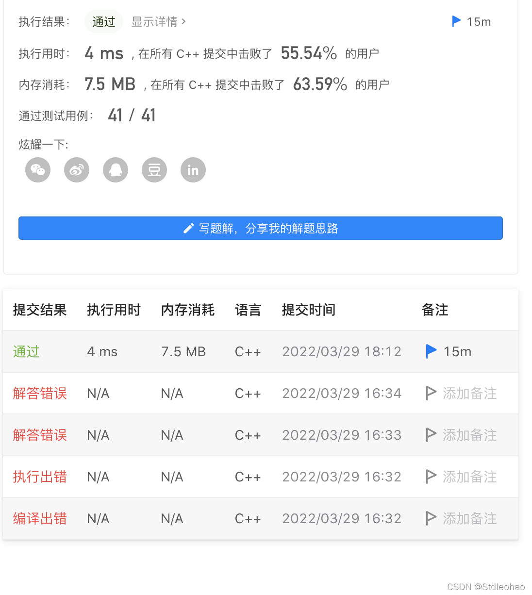532x595 pixels.
Task: Click the blue flag beside 15m at top
Action: point(456,21)
